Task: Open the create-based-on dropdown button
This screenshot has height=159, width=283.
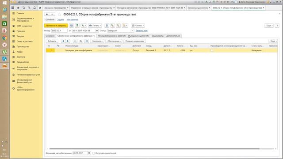Action: point(84,26)
